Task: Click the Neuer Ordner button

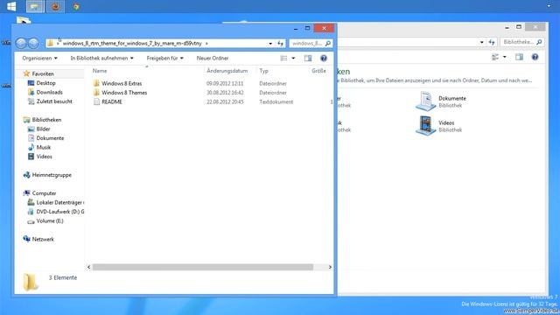Action: [x=213, y=59]
